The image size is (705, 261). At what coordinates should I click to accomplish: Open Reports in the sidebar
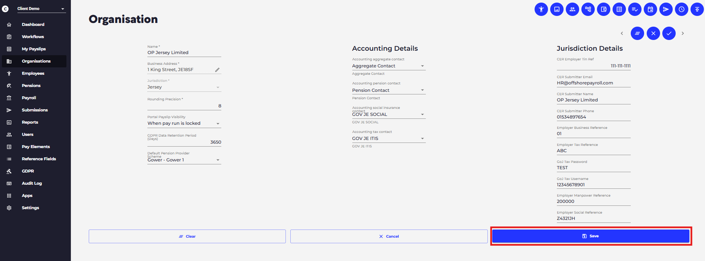coord(34,122)
